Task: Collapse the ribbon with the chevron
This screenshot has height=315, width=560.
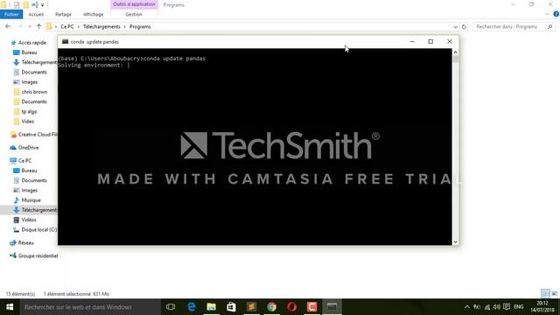Action: click(547, 14)
